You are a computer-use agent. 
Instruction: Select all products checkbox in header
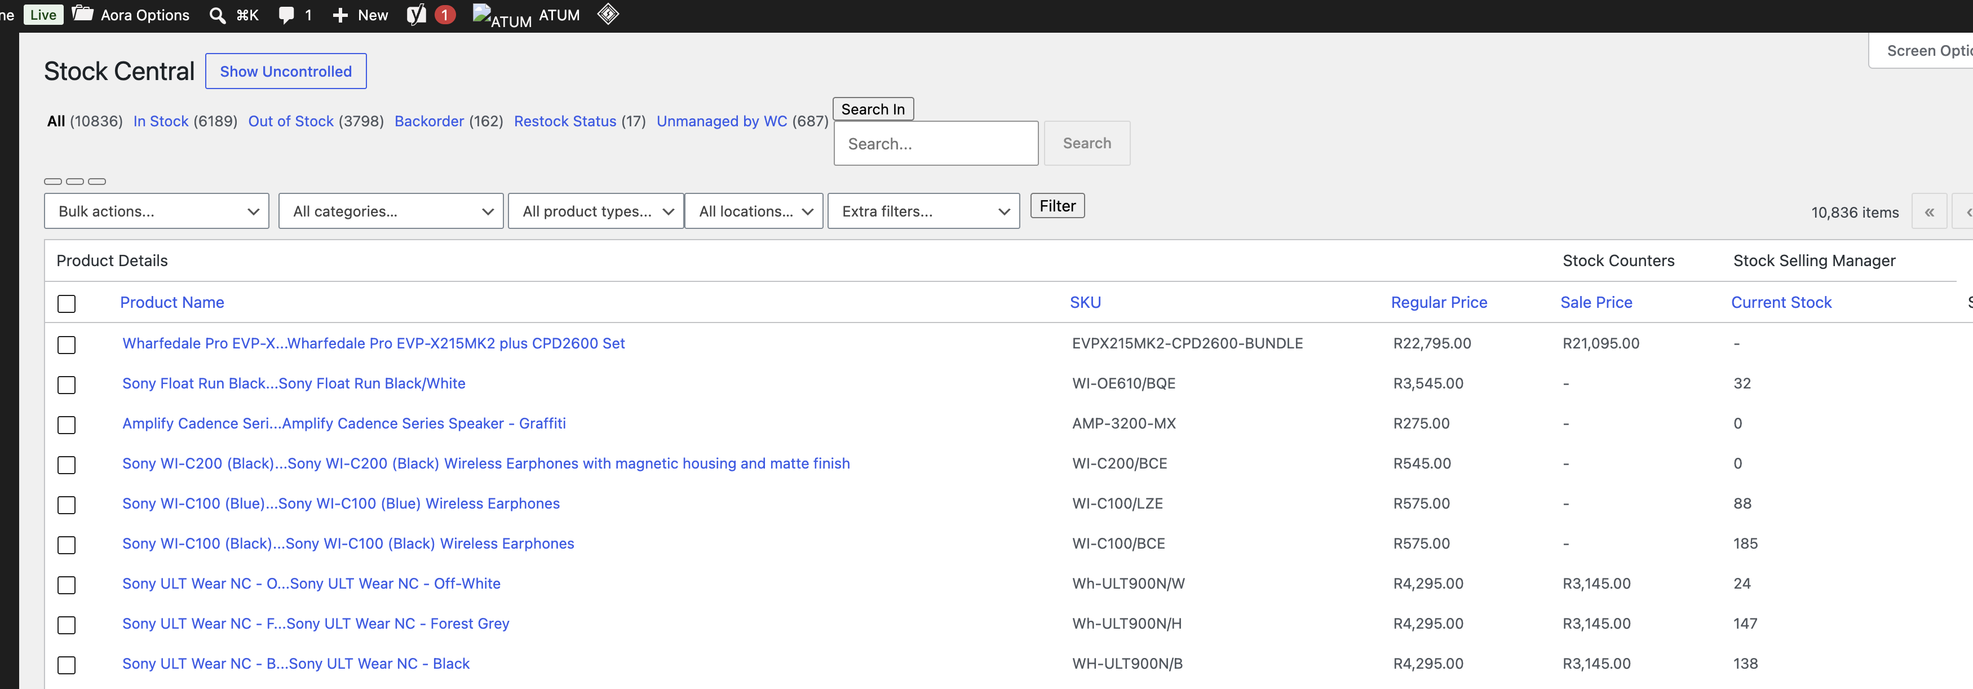point(67,303)
